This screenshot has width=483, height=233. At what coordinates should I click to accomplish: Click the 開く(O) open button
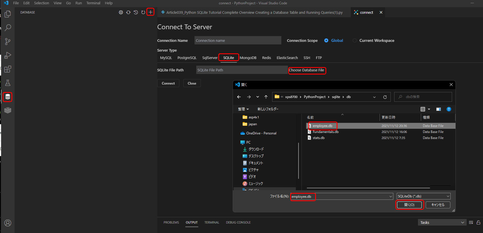point(409,205)
